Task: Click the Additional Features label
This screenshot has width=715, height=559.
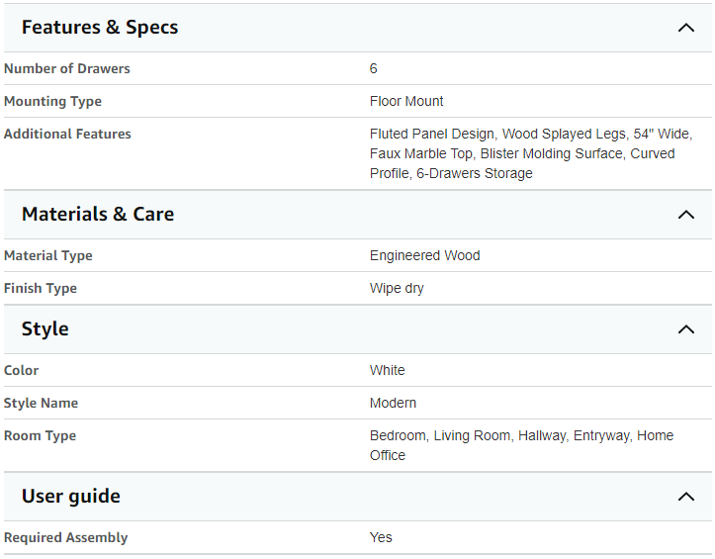Action: tap(67, 134)
